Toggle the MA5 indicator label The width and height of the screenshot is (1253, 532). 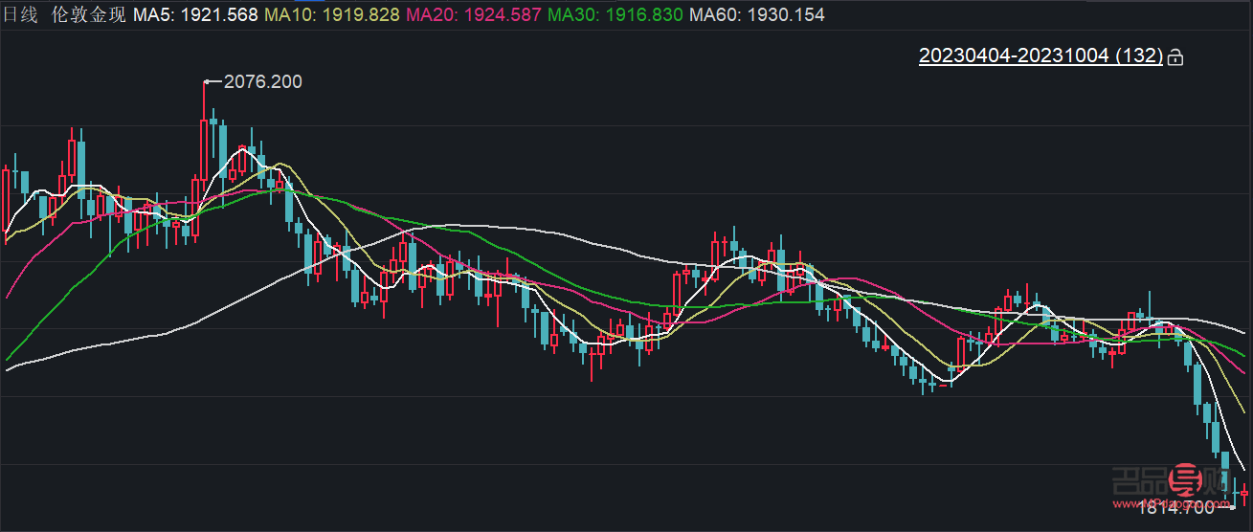point(195,15)
